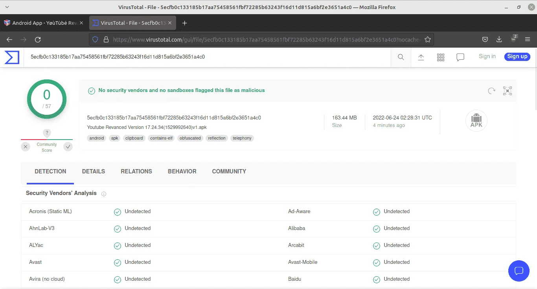537x289 pixels.
Task: Click the Security Vendors' Analysis info icon
Action: tap(104, 193)
